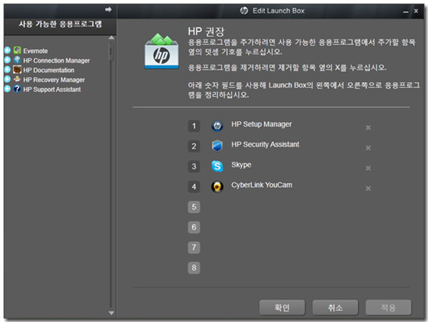The image size is (428, 322).
Task: Click HP Setup Manager text
Action: (262, 125)
